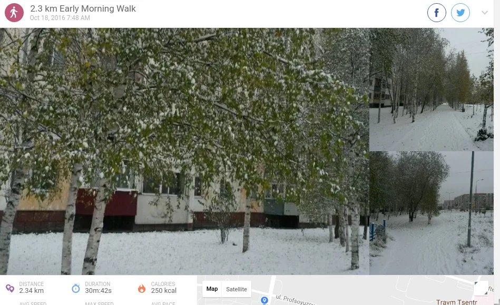Click the distance route pins icon

(10, 289)
